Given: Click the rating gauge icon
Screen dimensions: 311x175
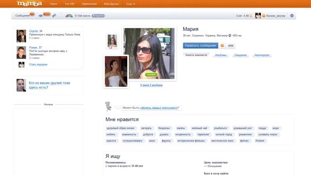Looking at the screenshot, I should tap(69, 16).
